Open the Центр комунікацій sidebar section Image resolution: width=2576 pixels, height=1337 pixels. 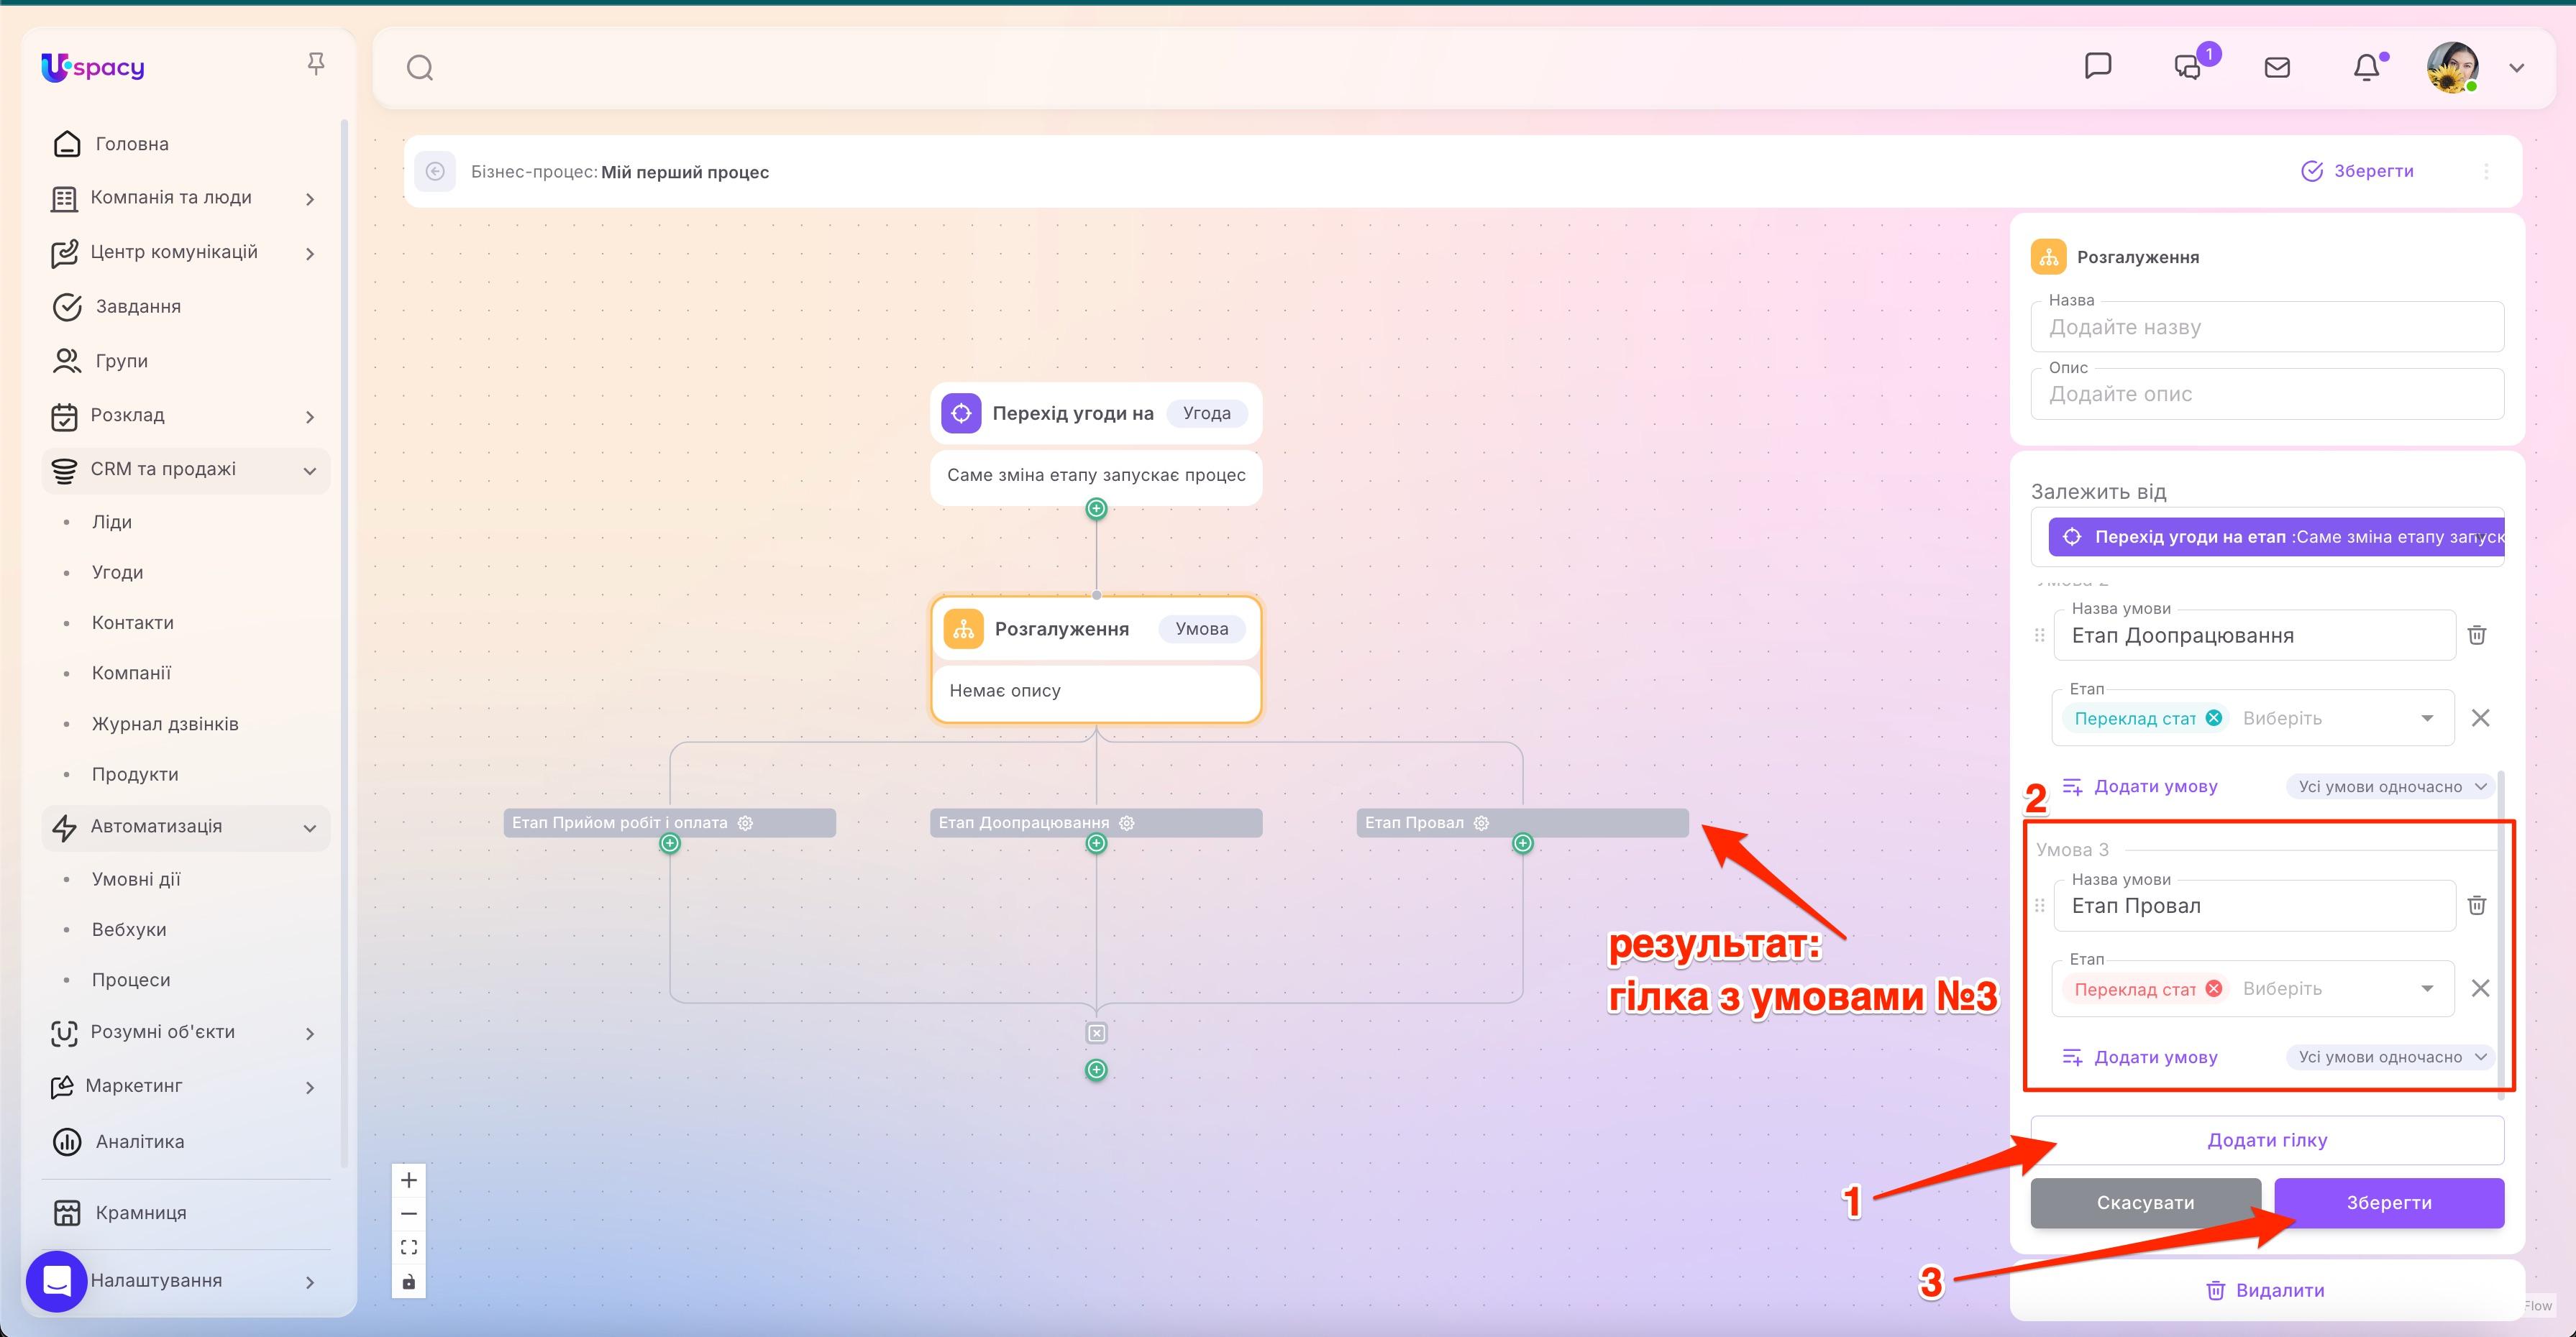pos(175,252)
